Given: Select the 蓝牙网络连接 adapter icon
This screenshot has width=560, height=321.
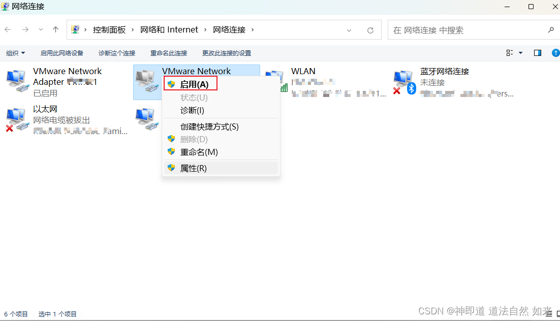Looking at the screenshot, I should (405, 82).
